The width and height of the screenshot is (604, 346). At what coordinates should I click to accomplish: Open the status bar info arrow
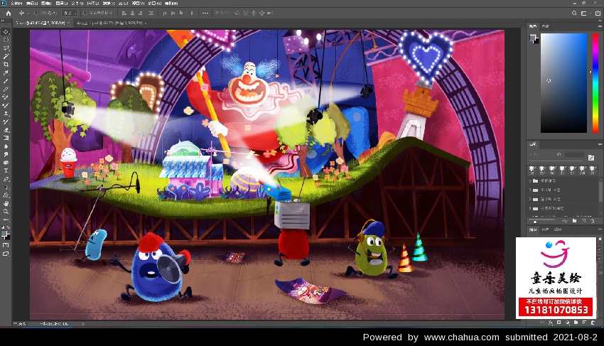click(x=83, y=324)
